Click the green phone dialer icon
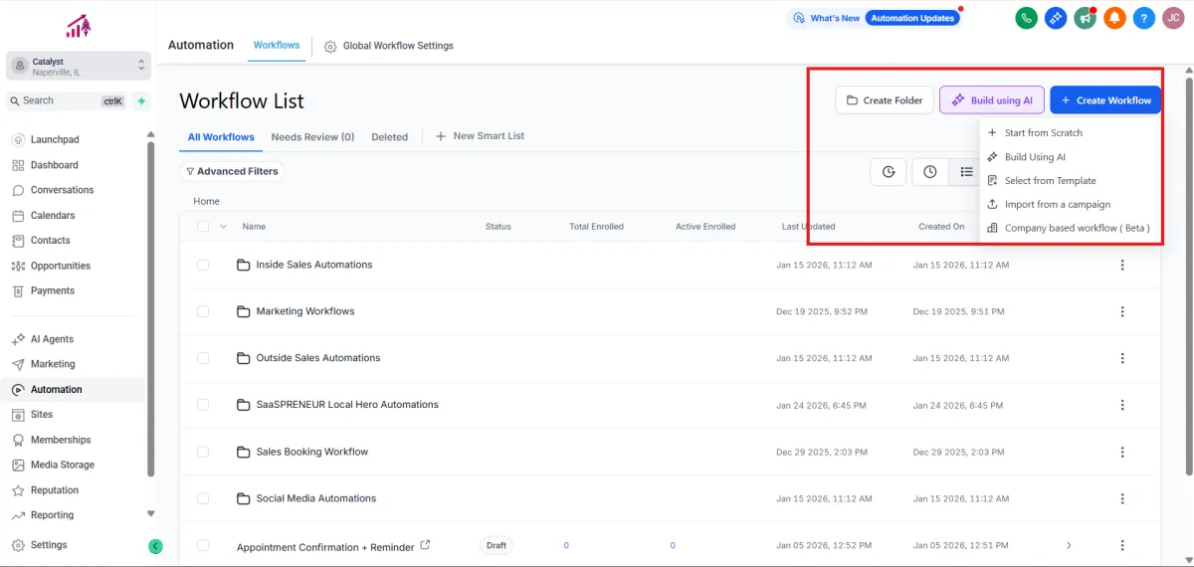 [x=1026, y=18]
